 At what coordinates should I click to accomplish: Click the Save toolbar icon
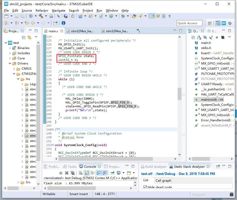click(17, 16)
